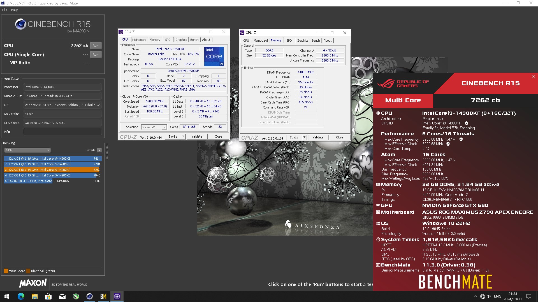Close the BenchMate result overlay

pyautogui.click(x=533, y=77)
